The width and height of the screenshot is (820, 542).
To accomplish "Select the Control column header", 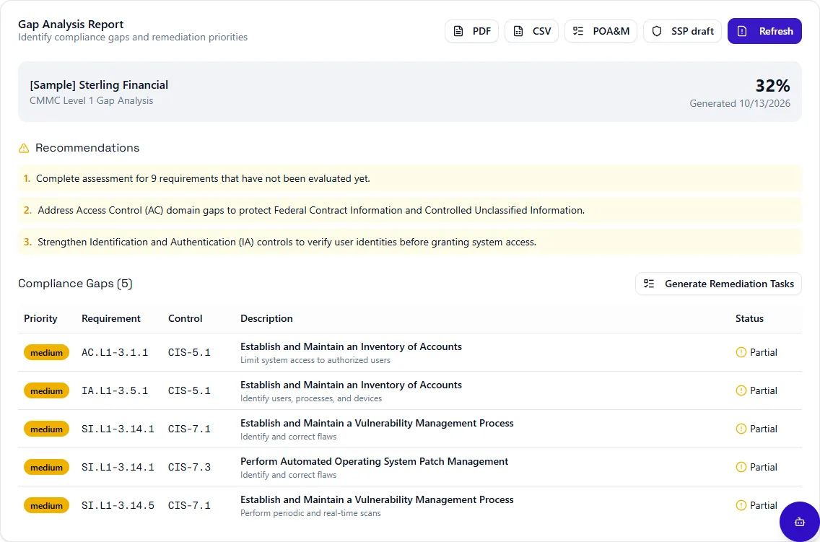I will pyautogui.click(x=185, y=319).
